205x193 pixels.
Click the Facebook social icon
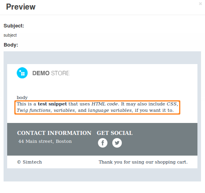pyautogui.click(x=103, y=143)
